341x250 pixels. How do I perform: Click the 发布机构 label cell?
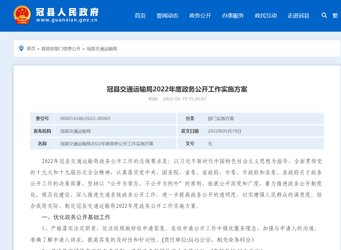click(42, 131)
